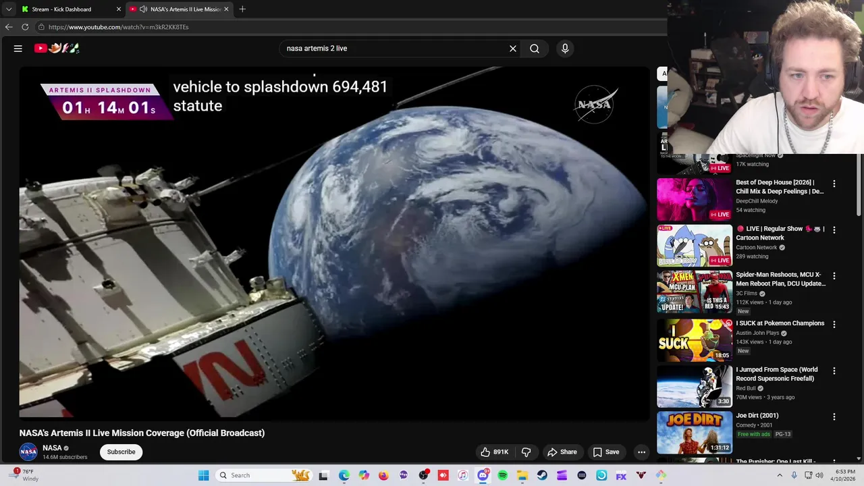Image resolution: width=864 pixels, height=486 pixels.
Task: Click the Cartoon Network channel name
Action: click(x=757, y=248)
